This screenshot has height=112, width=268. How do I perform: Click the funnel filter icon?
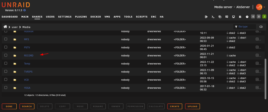pyautogui.click(x=236, y=27)
